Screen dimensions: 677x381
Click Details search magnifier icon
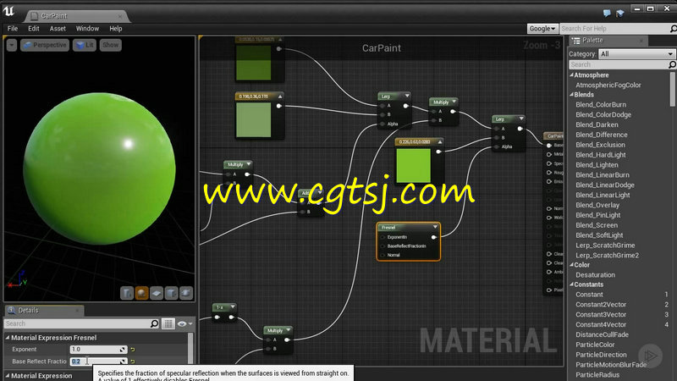154,323
